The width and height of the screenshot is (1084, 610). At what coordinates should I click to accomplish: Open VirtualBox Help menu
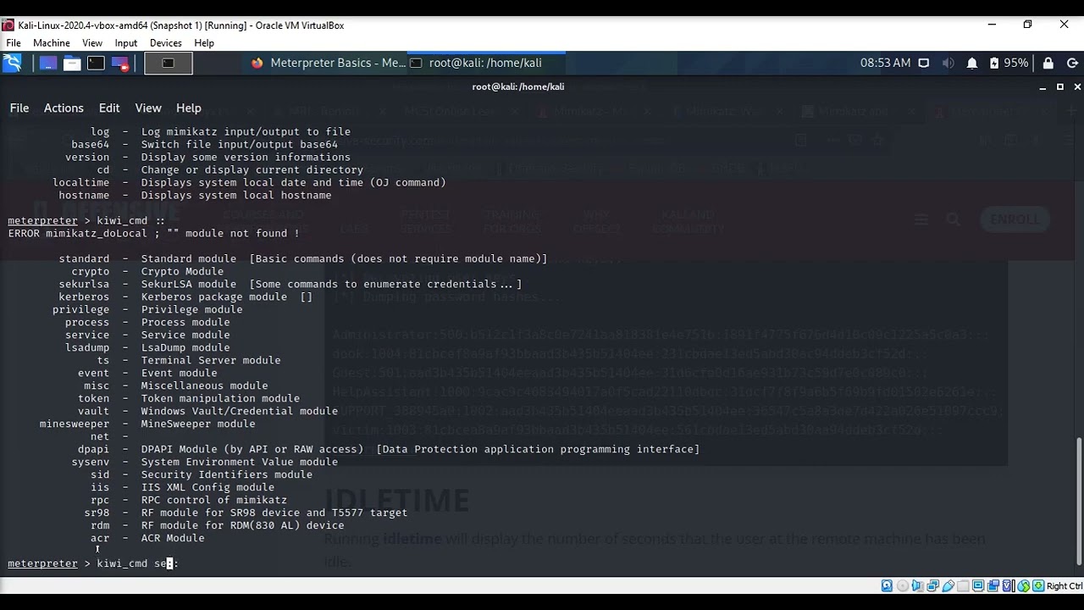coord(204,42)
